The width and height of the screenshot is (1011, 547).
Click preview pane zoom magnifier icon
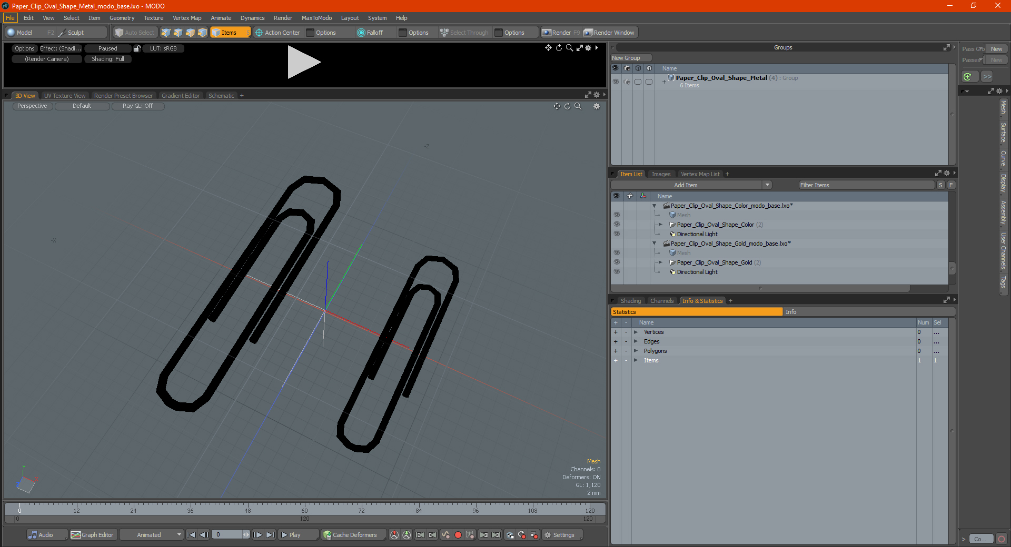pos(569,48)
